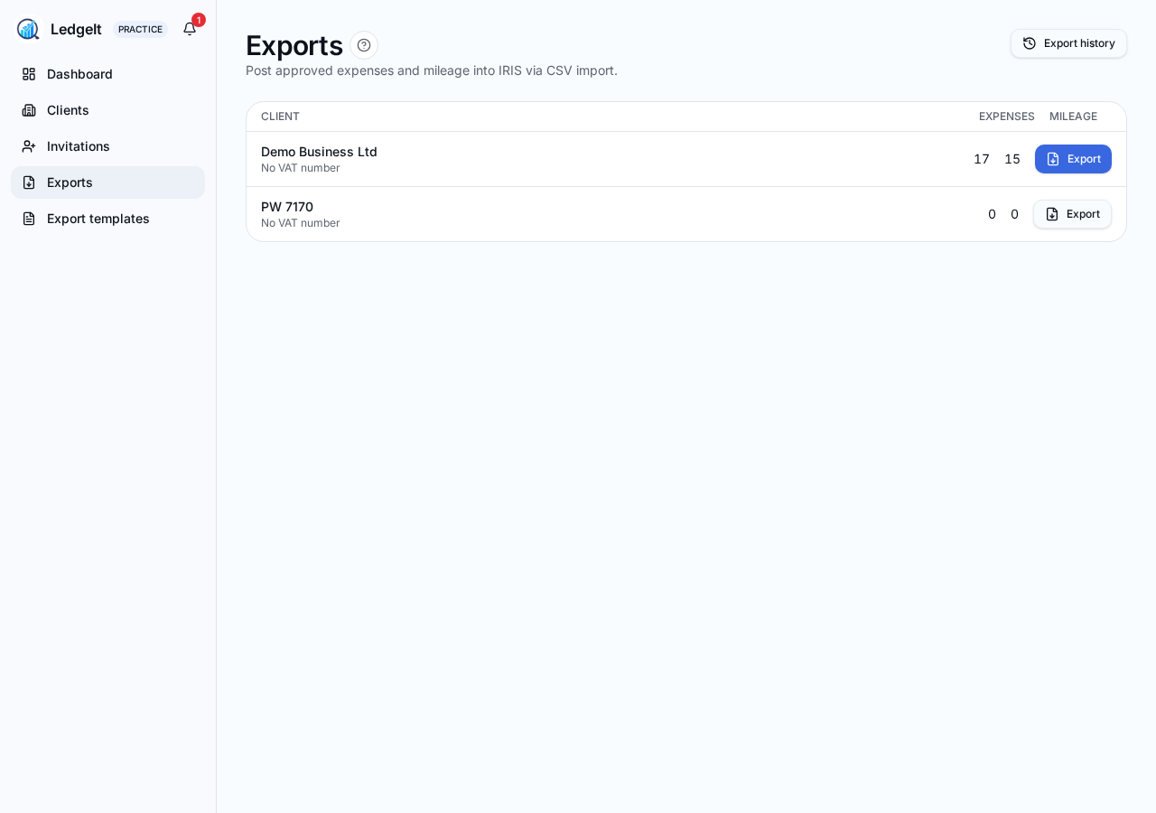Click 'No VAT number' under PW 7170

(301, 223)
